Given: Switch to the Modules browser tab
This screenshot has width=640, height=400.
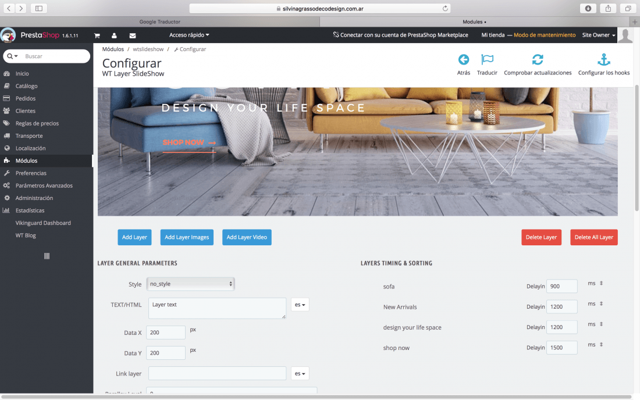Looking at the screenshot, I should point(474,22).
